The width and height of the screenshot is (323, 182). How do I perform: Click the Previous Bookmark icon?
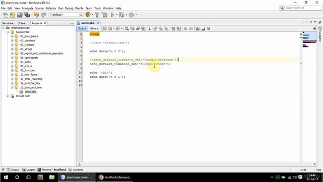155,29
